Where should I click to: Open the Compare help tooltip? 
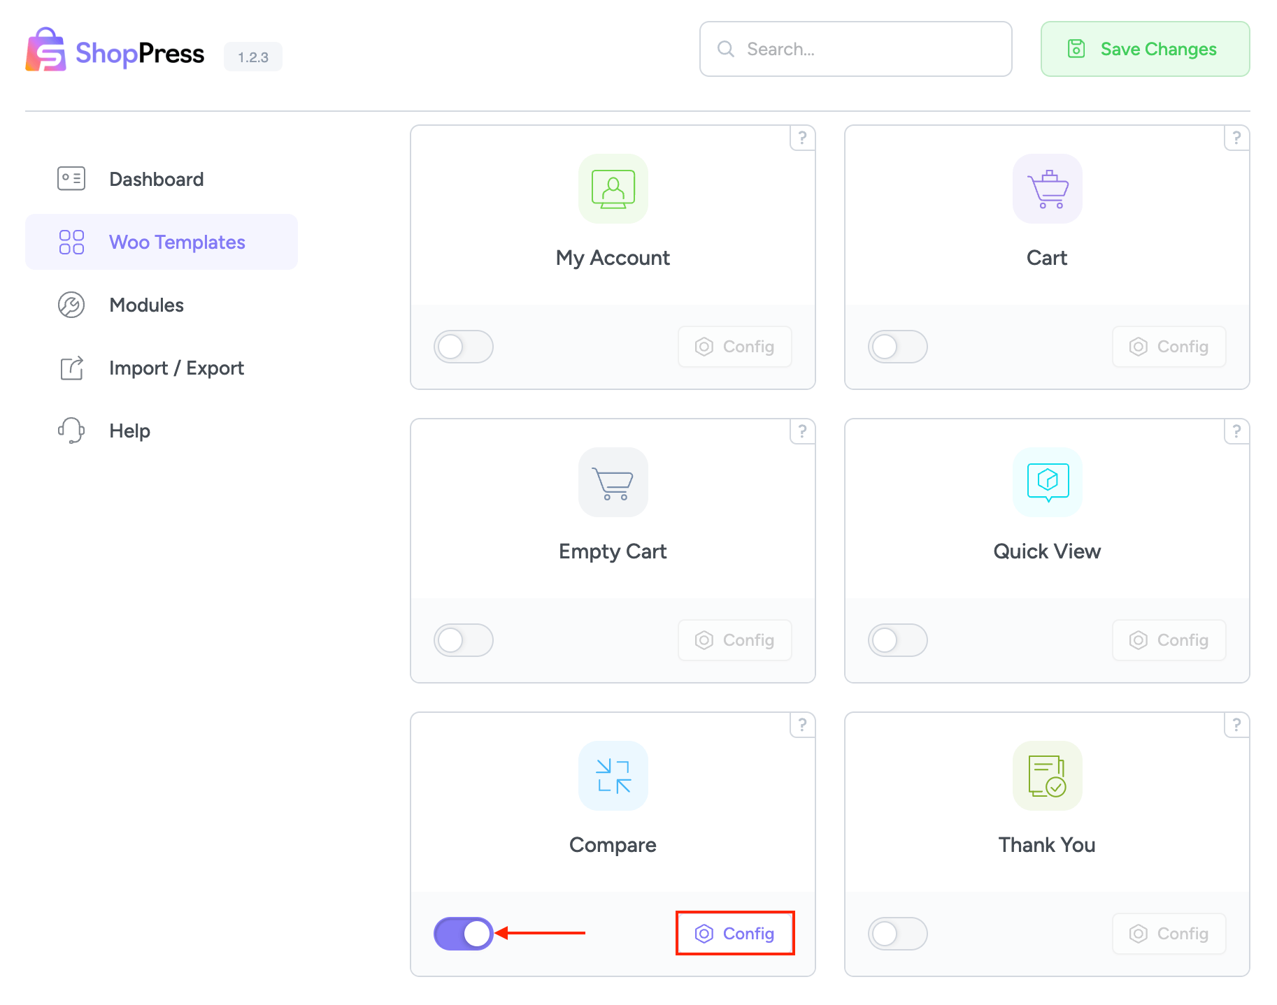click(802, 725)
